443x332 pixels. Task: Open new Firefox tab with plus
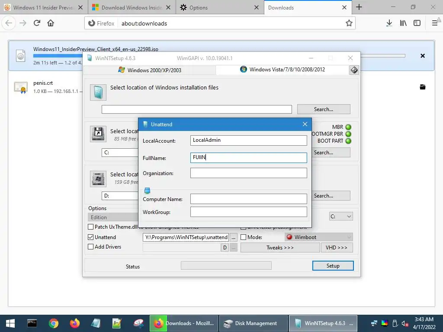[359, 7]
